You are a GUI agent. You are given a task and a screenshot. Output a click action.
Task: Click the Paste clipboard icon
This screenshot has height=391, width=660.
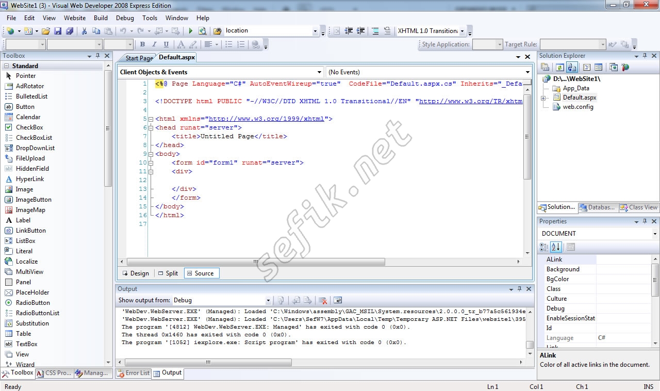pyautogui.click(x=108, y=31)
